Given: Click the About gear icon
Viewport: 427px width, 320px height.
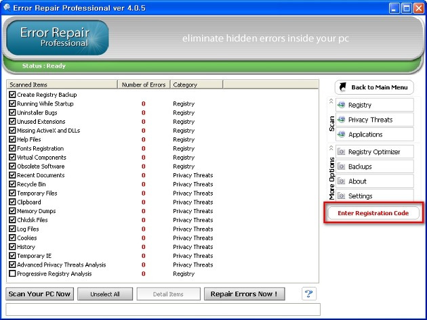Looking at the screenshot, I should tap(341, 181).
